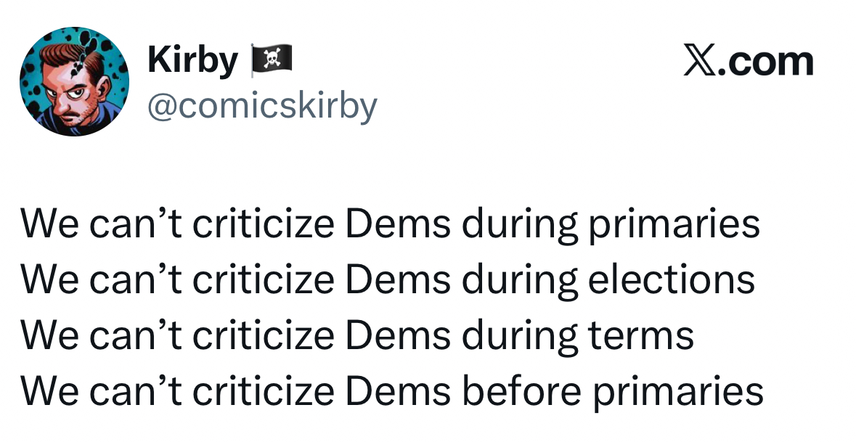Click the word "elections" in the second line
Viewport: 856px width, 442px height.
pyautogui.click(x=671, y=280)
